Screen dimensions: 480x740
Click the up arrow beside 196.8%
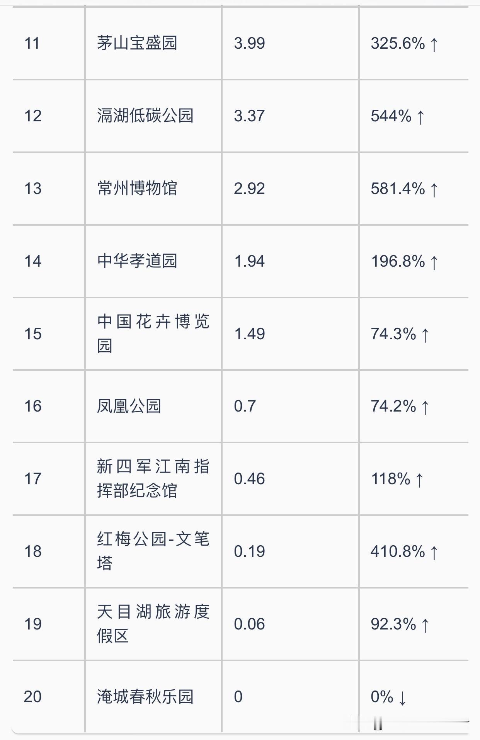click(x=434, y=262)
